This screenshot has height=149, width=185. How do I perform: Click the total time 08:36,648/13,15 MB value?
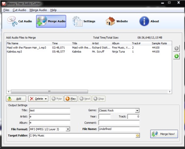coord(150,38)
